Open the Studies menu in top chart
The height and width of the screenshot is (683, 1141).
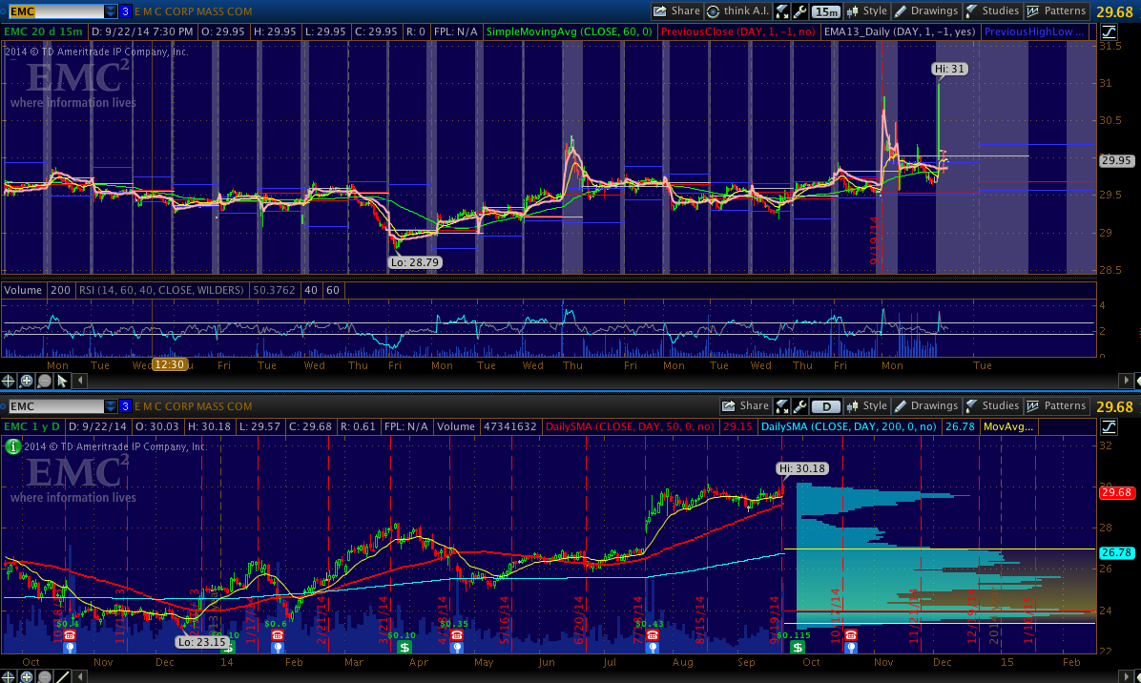point(992,11)
